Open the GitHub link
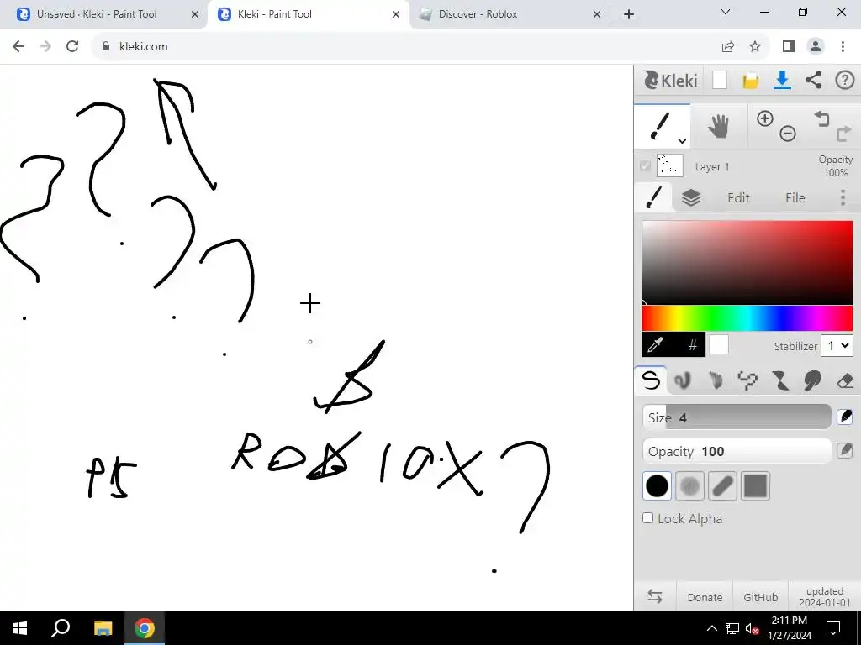 pyautogui.click(x=760, y=597)
